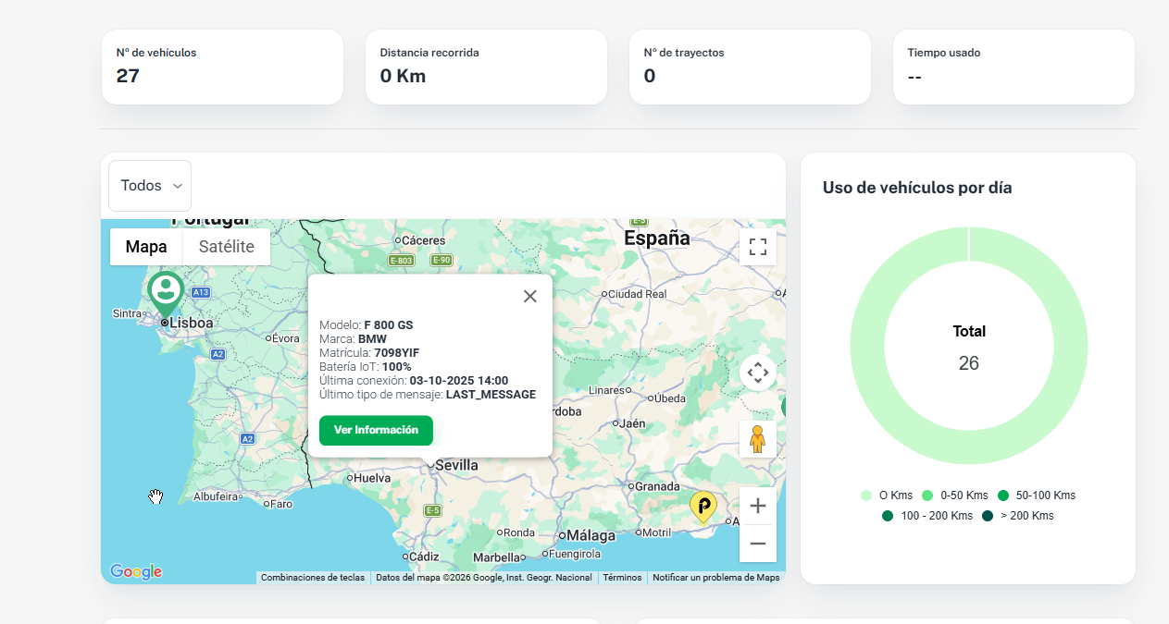Toggle the O Kms legend swatch

(866, 496)
